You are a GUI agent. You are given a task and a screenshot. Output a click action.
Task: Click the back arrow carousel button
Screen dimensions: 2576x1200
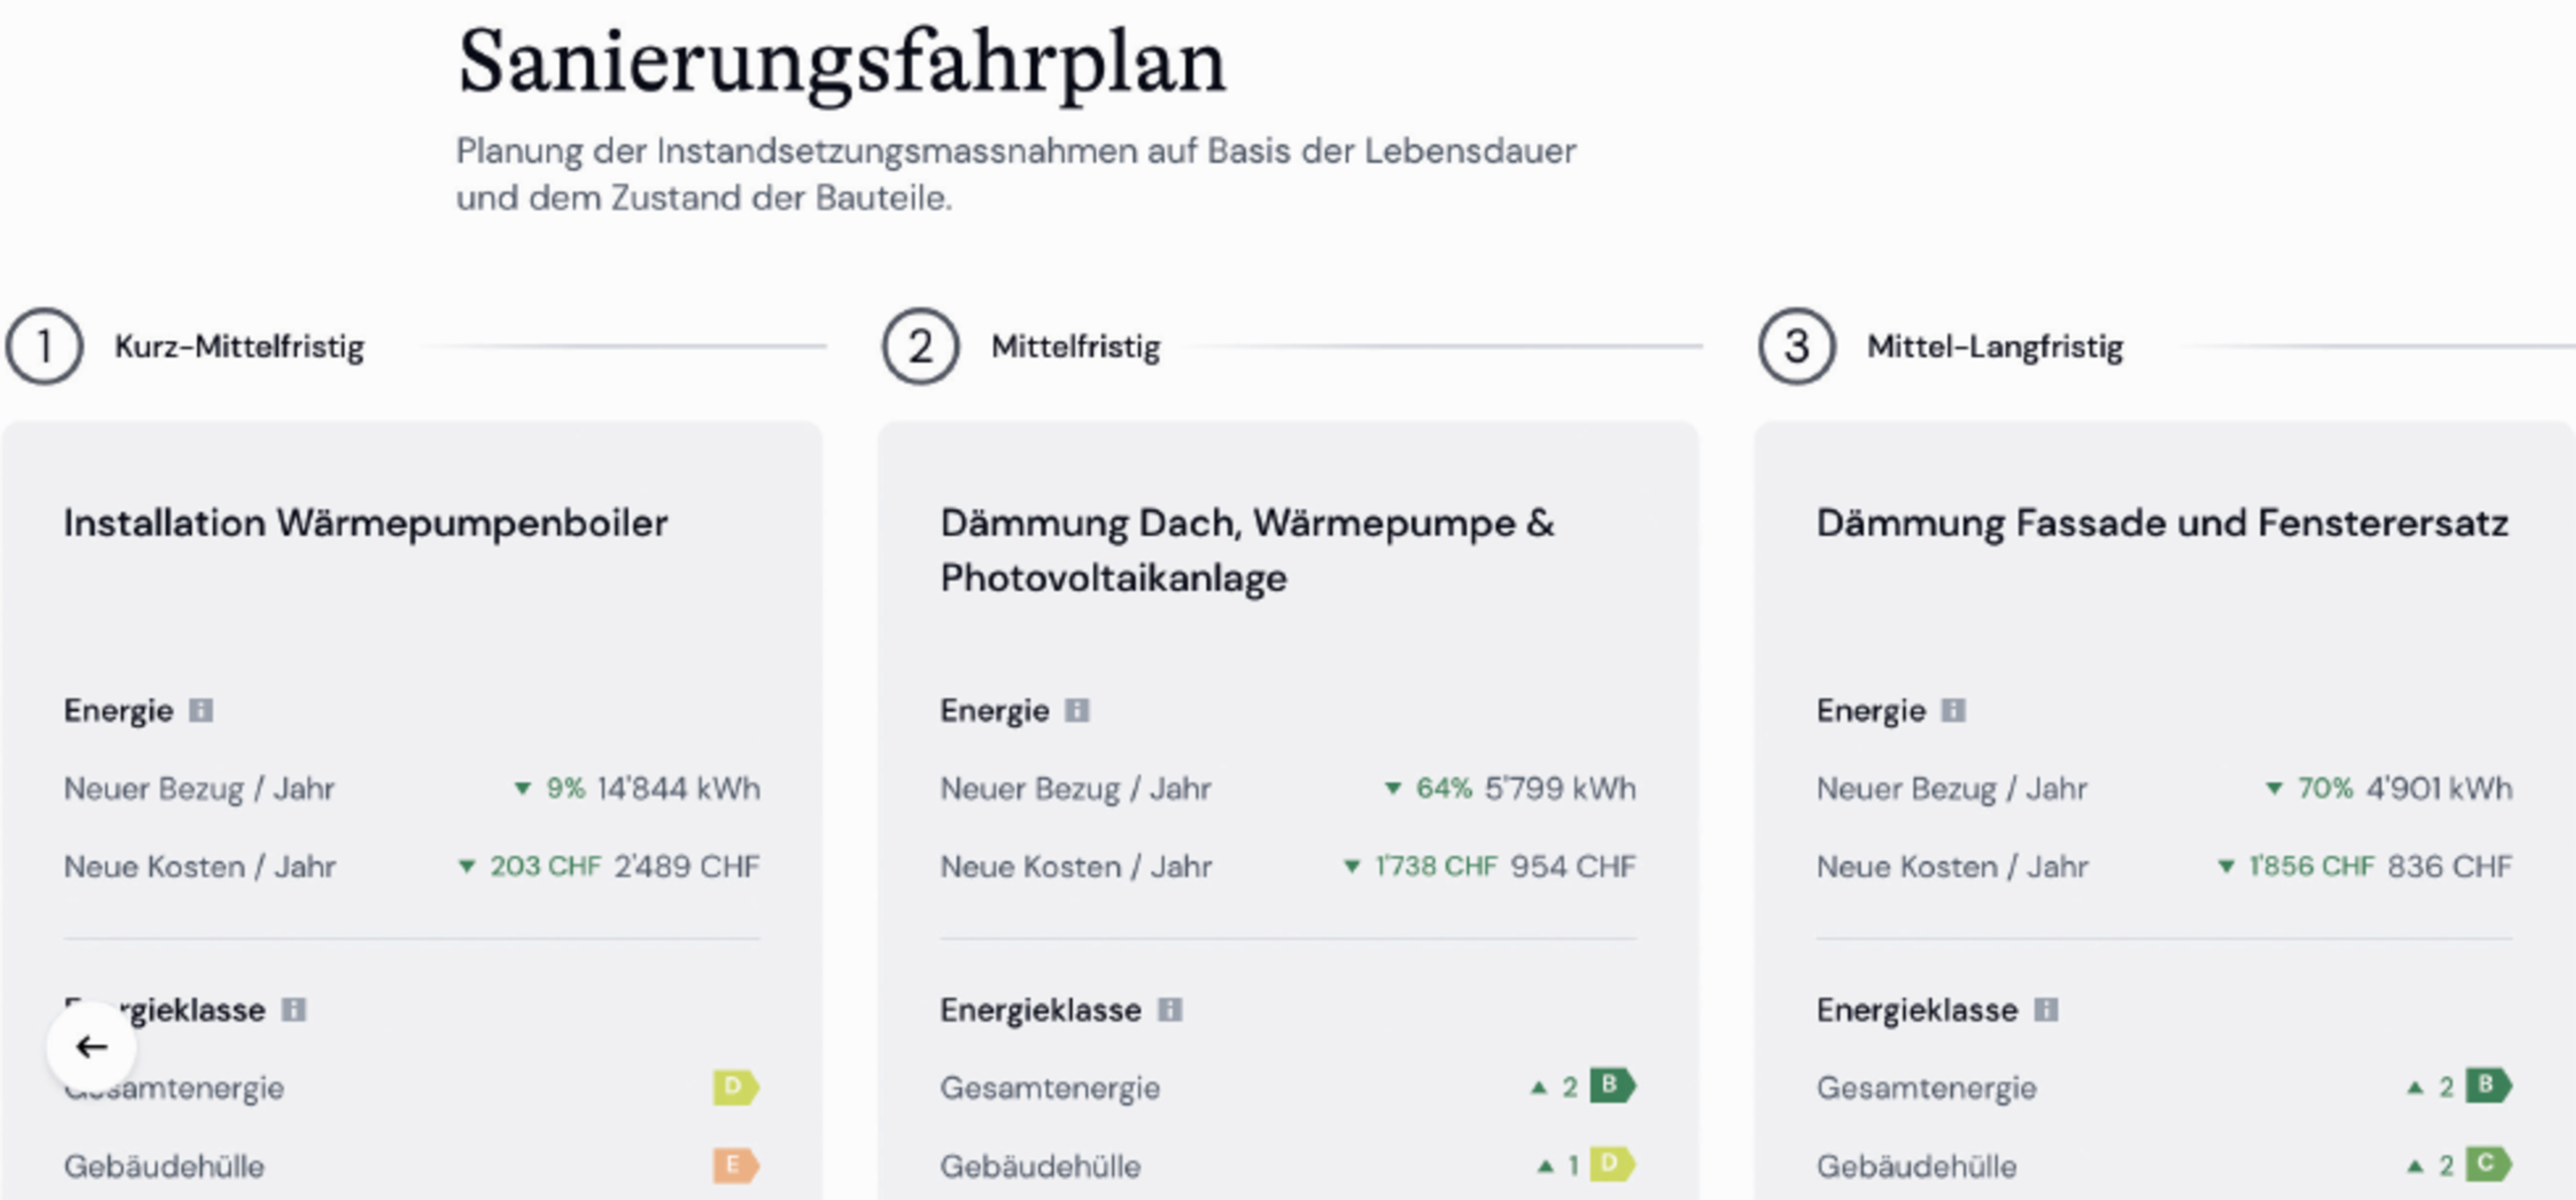pos(91,1046)
